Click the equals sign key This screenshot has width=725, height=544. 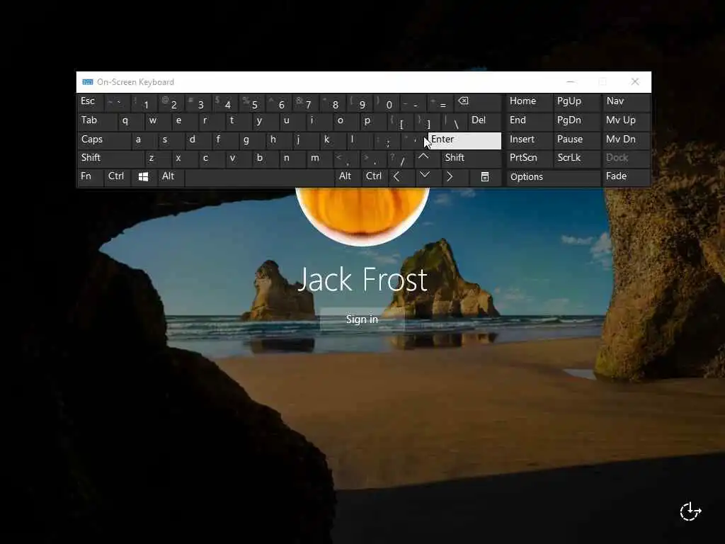coord(440,103)
